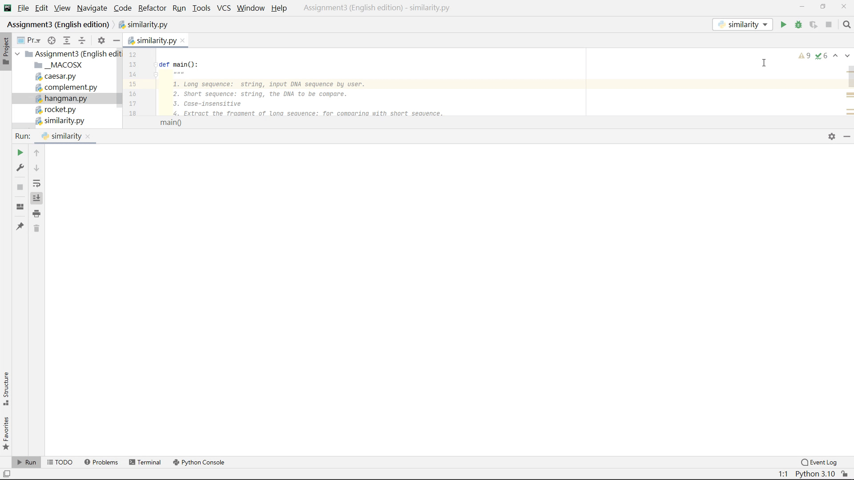The width and height of the screenshot is (854, 480).
Task: Stop the Run panel process square button
Action: [x=20, y=187]
